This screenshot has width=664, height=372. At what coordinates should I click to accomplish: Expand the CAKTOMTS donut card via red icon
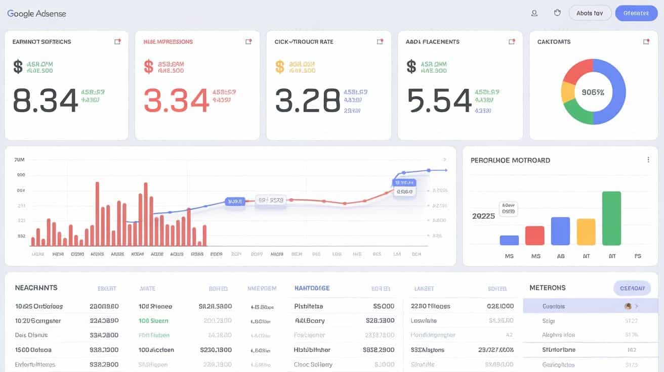pos(646,41)
